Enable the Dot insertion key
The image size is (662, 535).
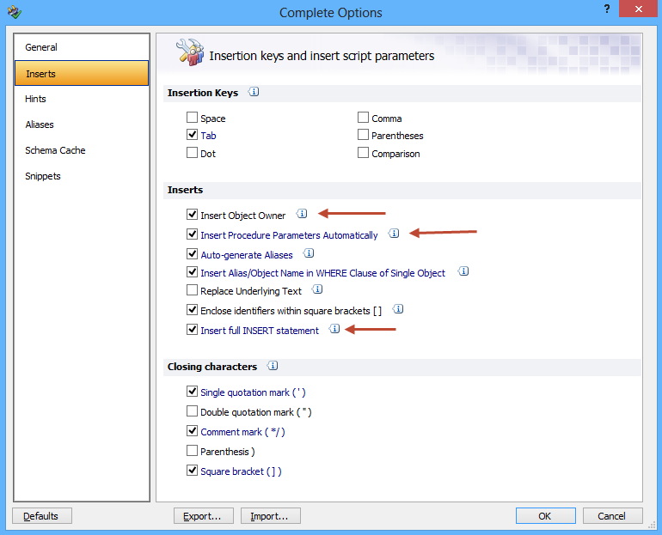(192, 152)
